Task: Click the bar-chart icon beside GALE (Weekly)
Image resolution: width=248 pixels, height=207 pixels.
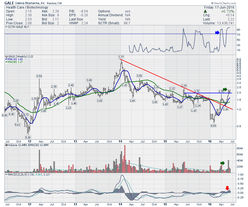Action: 7,57
